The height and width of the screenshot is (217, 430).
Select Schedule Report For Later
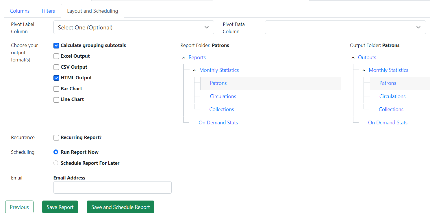tap(55, 163)
